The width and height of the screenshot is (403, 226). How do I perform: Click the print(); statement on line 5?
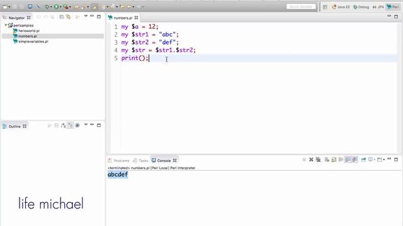tap(135, 58)
